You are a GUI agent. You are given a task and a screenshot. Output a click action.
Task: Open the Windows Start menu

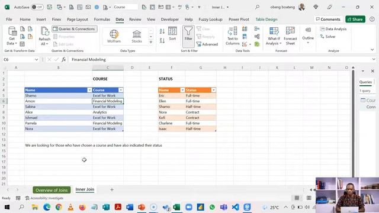[x=7, y=207]
